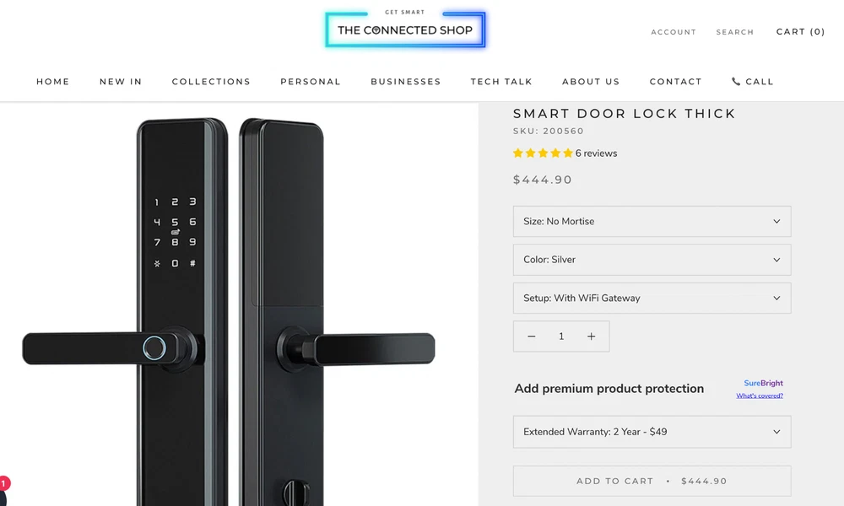Go to the Tech Talk menu item
This screenshot has height=506, width=844.
click(x=501, y=82)
